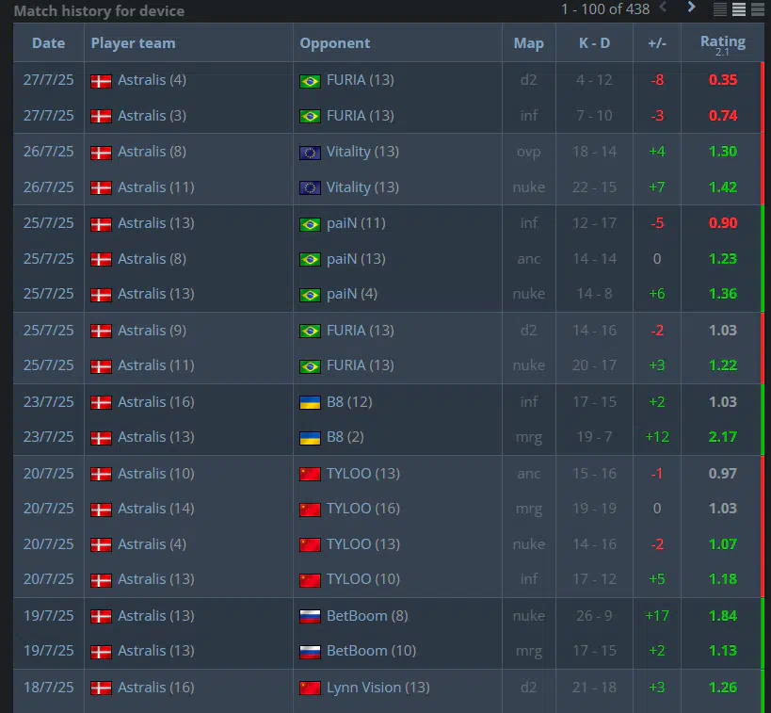Open the 18/7/25 match date link
This screenshot has width=771, height=713.
[48, 688]
